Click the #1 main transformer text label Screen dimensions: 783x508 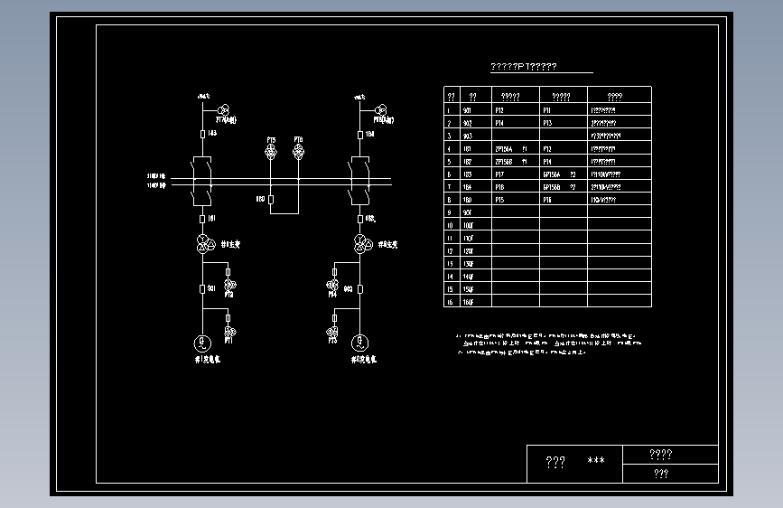click(x=230, y=244)
